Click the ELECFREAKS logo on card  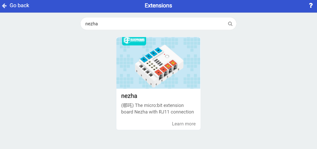click(x=134, y=41)
